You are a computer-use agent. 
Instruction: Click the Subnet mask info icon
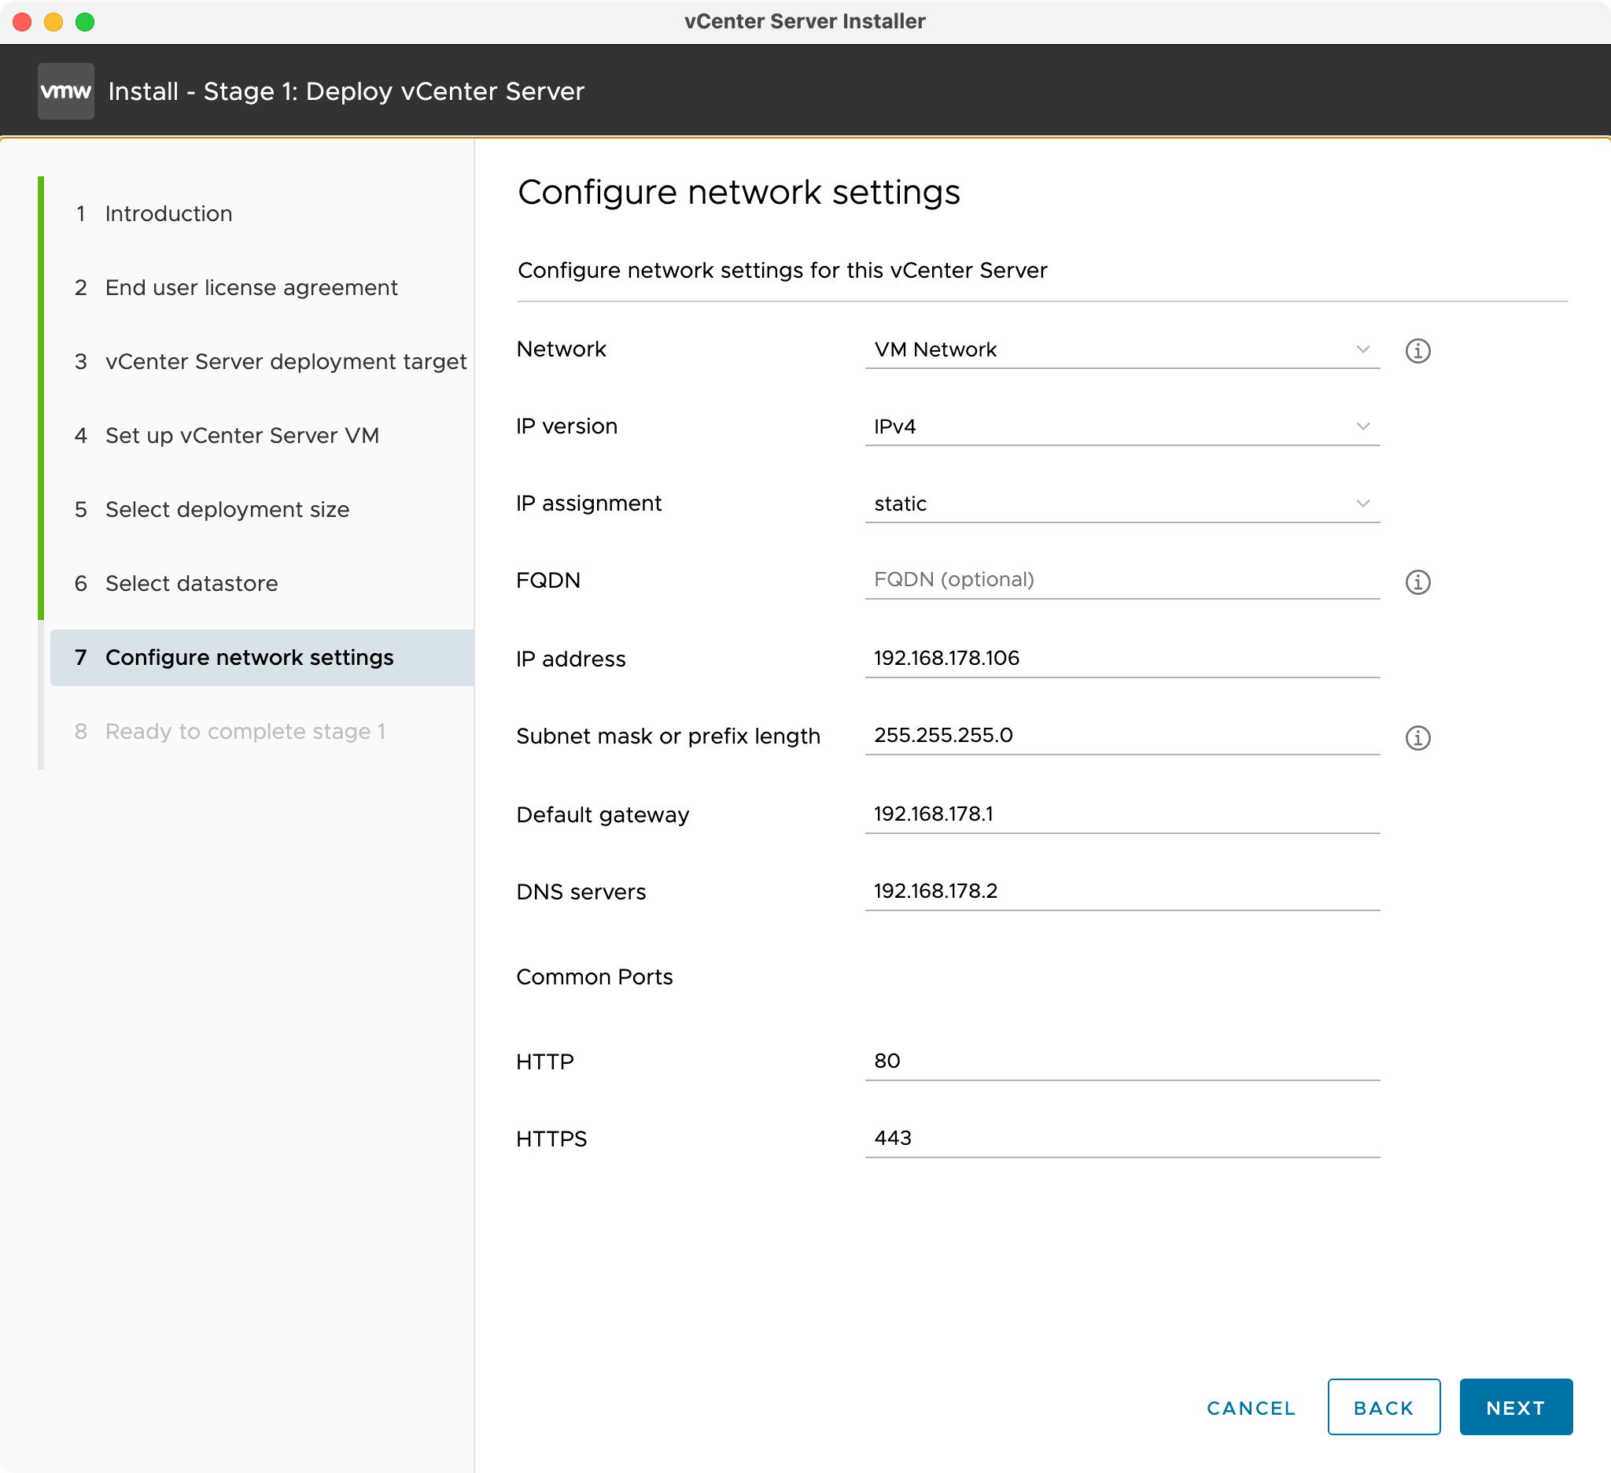1417,737
